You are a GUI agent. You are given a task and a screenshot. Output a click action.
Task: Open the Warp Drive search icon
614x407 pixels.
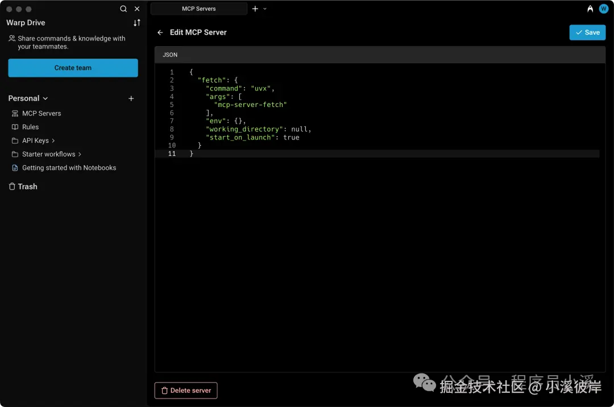(123, 9)
